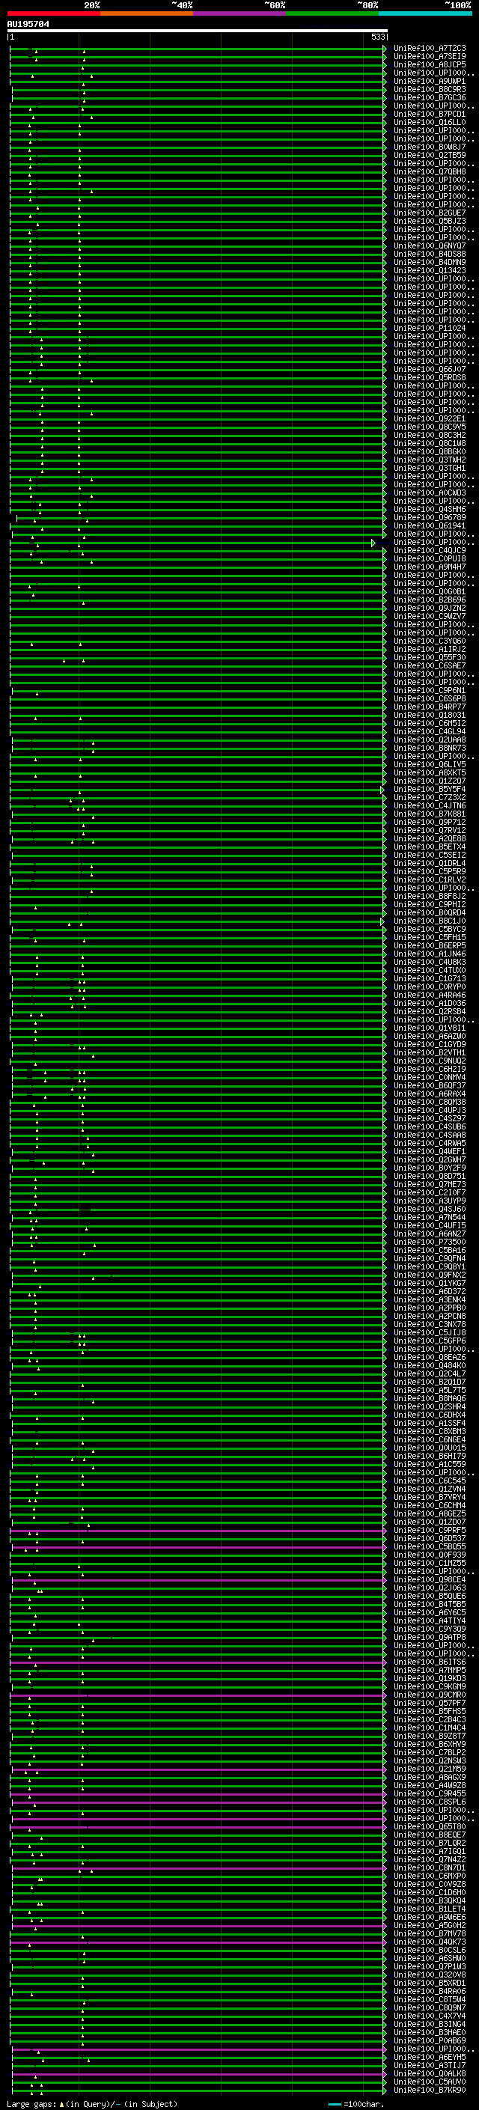
Task: Select hit label UniRef100_Q16LL0
Action: tap(430, 122)
